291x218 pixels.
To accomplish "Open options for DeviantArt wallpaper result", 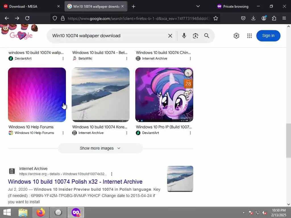I will click(x=63, y=58).
